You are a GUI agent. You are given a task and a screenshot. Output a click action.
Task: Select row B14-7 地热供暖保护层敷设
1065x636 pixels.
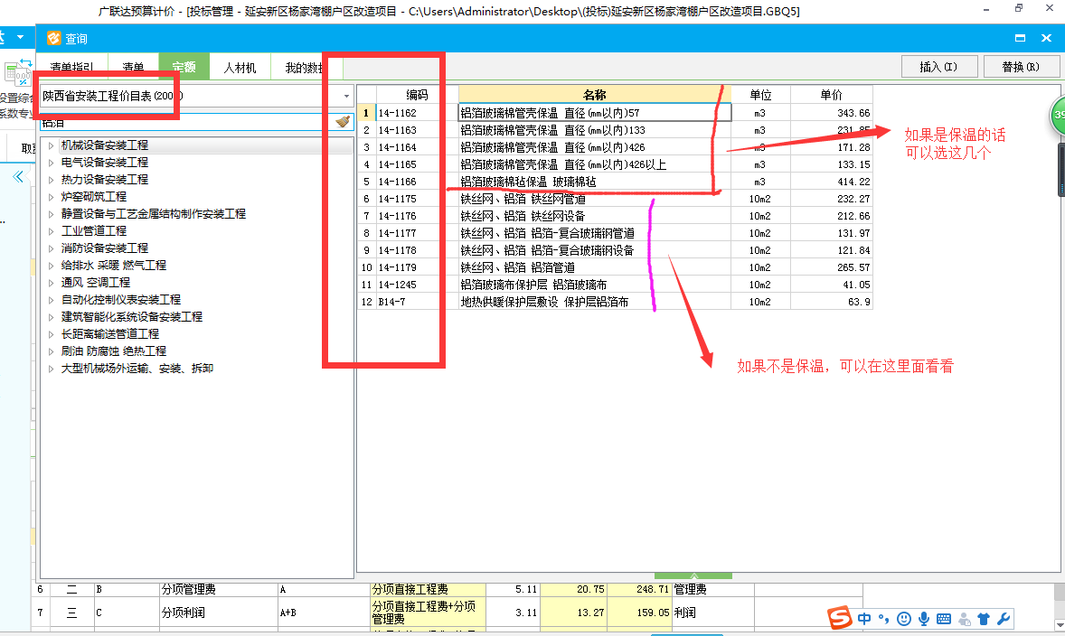point(615,302)
